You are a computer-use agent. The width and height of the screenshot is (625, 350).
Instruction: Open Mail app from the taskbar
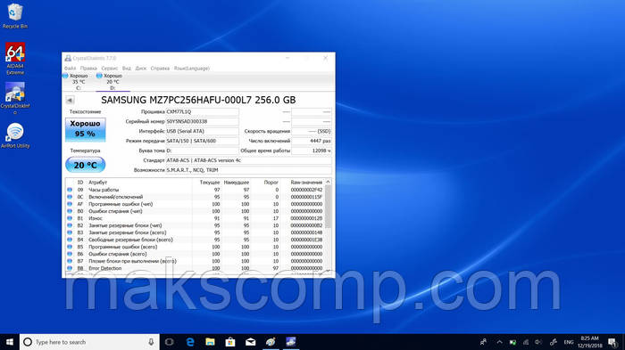pyautogui.click(x=250, y=342)
